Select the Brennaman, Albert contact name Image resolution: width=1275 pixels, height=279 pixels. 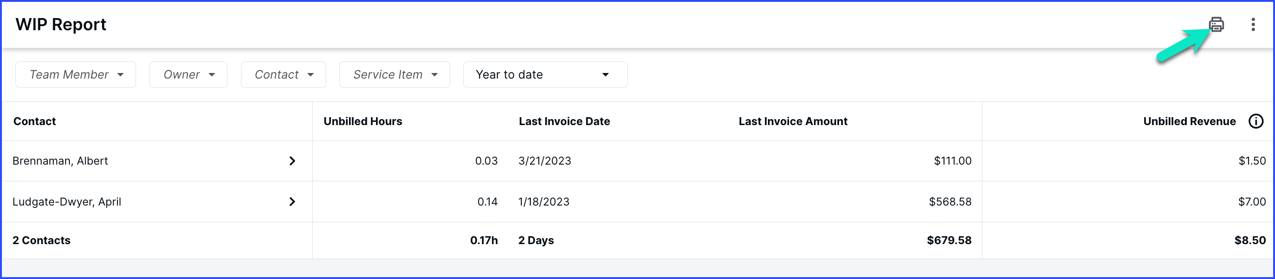[60, 161]
